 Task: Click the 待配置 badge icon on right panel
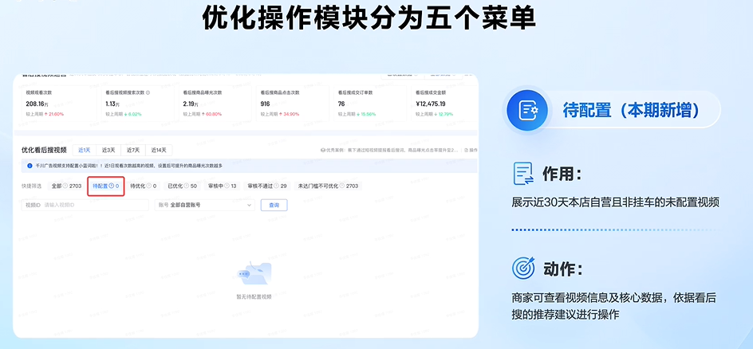tap(526, 110)
